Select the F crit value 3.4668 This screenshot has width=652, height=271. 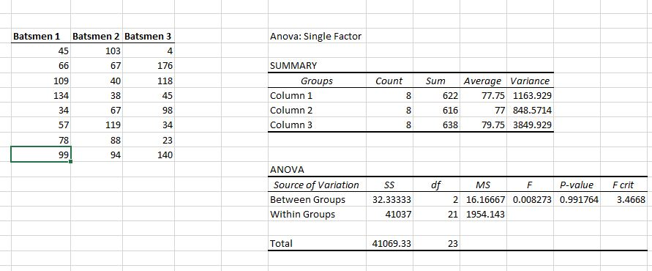[x=623, y=199]
